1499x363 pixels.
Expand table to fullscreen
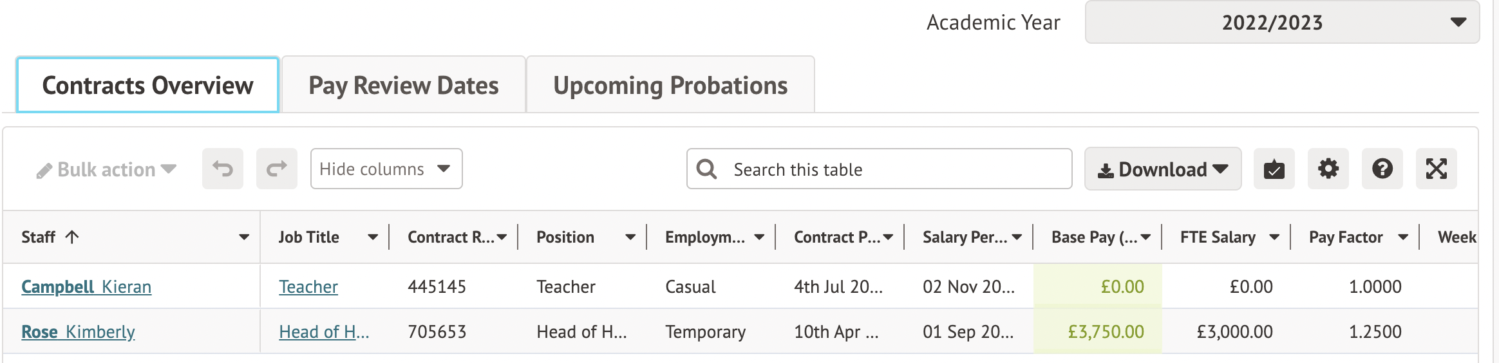[x=1436, y=169]
